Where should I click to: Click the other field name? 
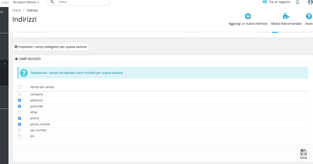point(34,112)
